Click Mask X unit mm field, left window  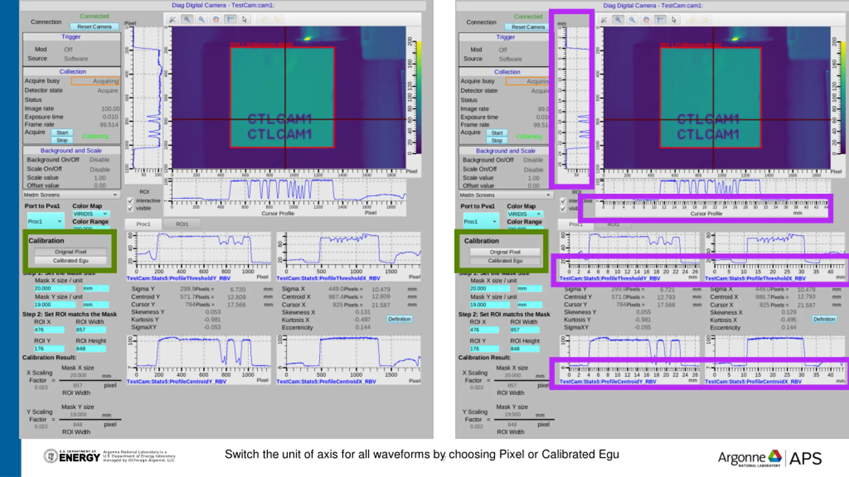pyautogui.click(x=96, y=289)
